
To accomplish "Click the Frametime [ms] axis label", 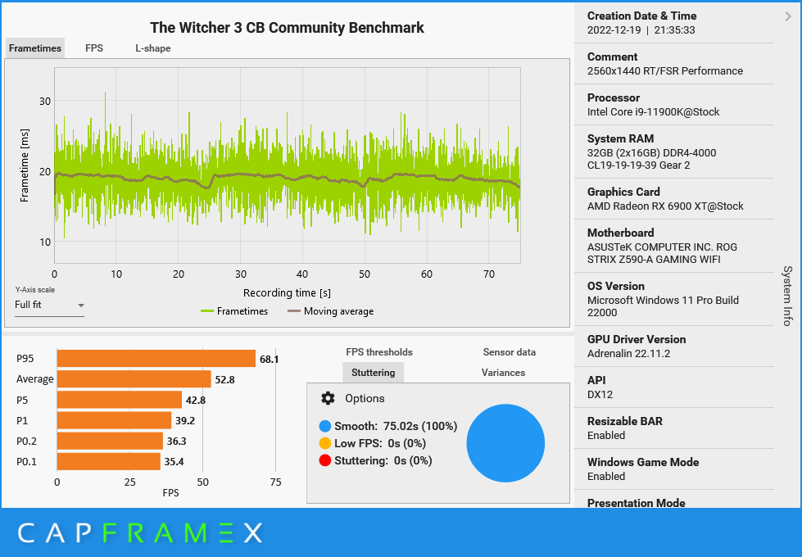I will click(x=24, y=165).
